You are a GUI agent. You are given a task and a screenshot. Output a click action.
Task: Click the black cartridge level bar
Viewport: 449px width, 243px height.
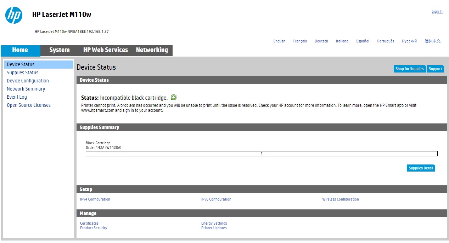click(x=262, y=154)
